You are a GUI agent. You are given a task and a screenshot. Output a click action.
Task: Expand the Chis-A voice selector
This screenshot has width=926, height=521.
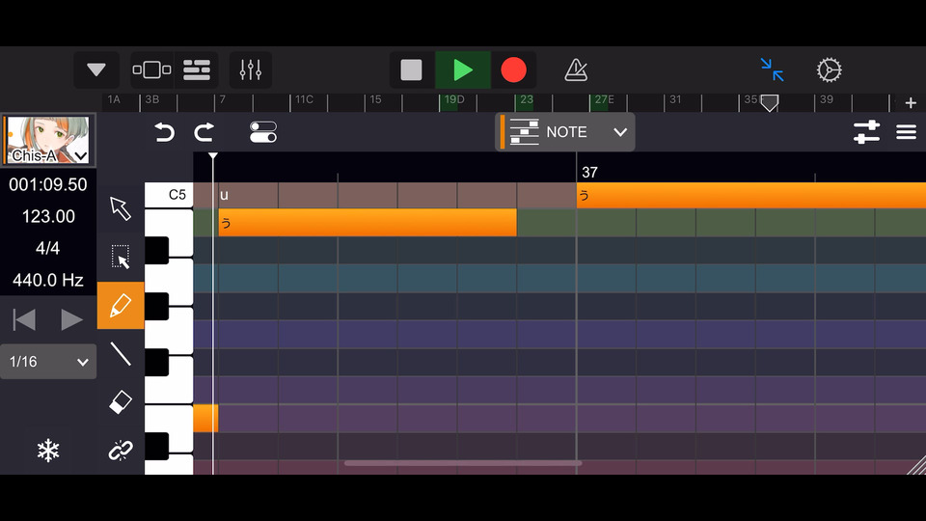pos(81,155)
